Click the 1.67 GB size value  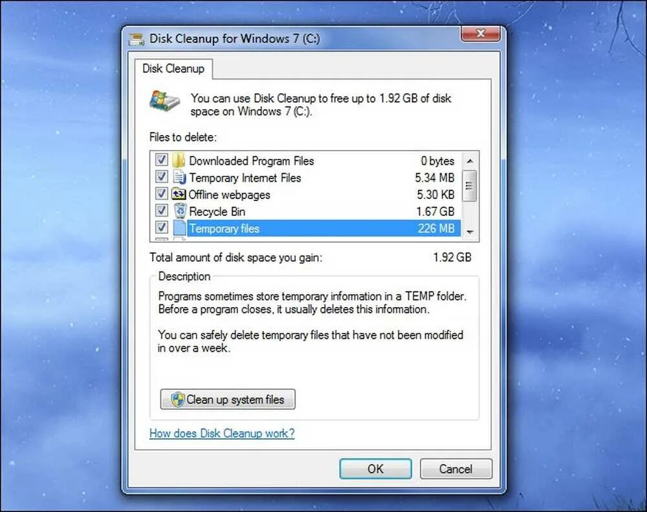(435, 211)
